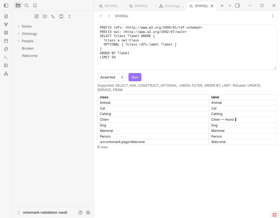The width and height of the screenshot is (280, 218).
Task: Open vault switcher ontomark-validation-vault
Action: pos(42,213)
